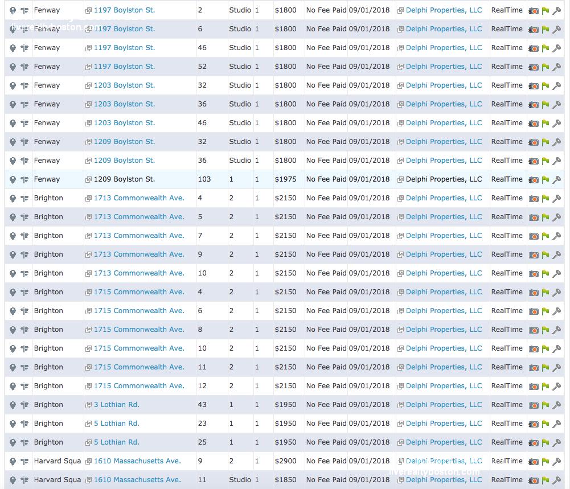Image resolution: width=570 pixels, height=489 pixels.
Task: Click map pin icon for 1209 Boylston unit 103
Action: 13,179
